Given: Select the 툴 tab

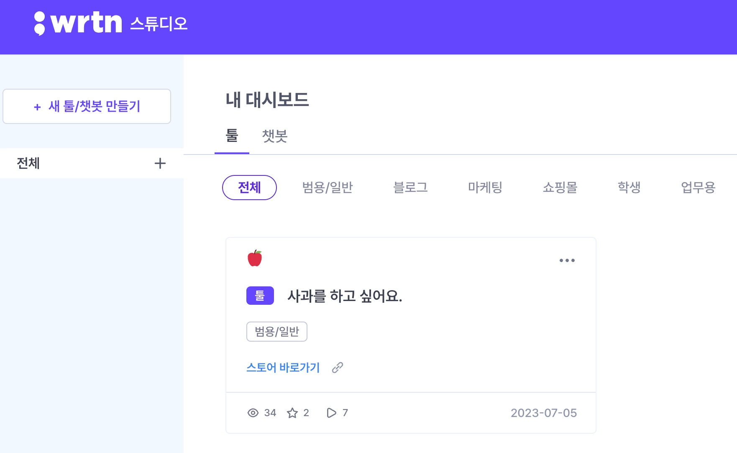Looking at the screenshot, I should (x=232, y=136).
